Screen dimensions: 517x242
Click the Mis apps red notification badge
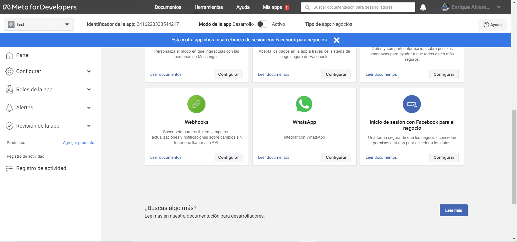[x=287, y=8]
